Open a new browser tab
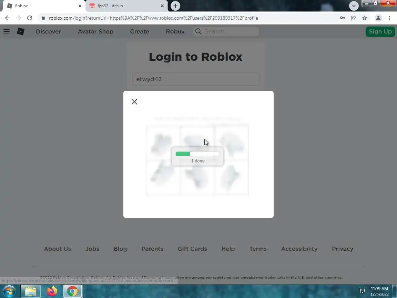 click(175, 6)
